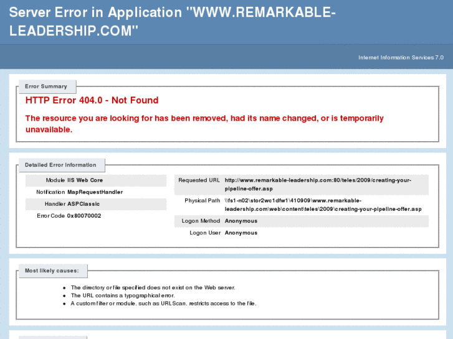Select the "Most likely causes:" section label
This screenshot has height=339, width=453.
[x=52, y=271]
